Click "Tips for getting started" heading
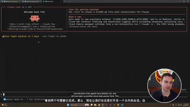Viewport: 190px width, 107px height. [x=83, y=10]
